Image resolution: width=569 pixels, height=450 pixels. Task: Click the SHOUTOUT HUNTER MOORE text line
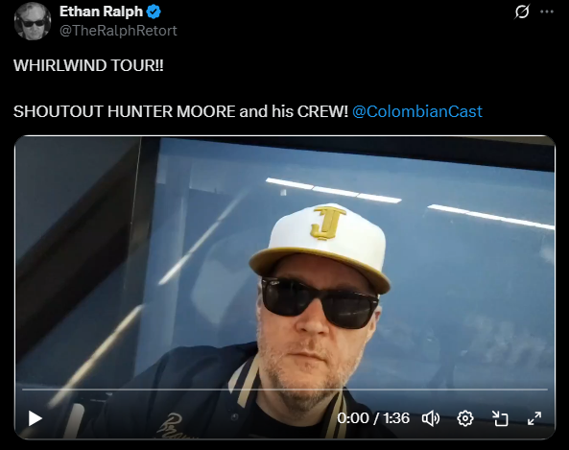tap(180, 111)
